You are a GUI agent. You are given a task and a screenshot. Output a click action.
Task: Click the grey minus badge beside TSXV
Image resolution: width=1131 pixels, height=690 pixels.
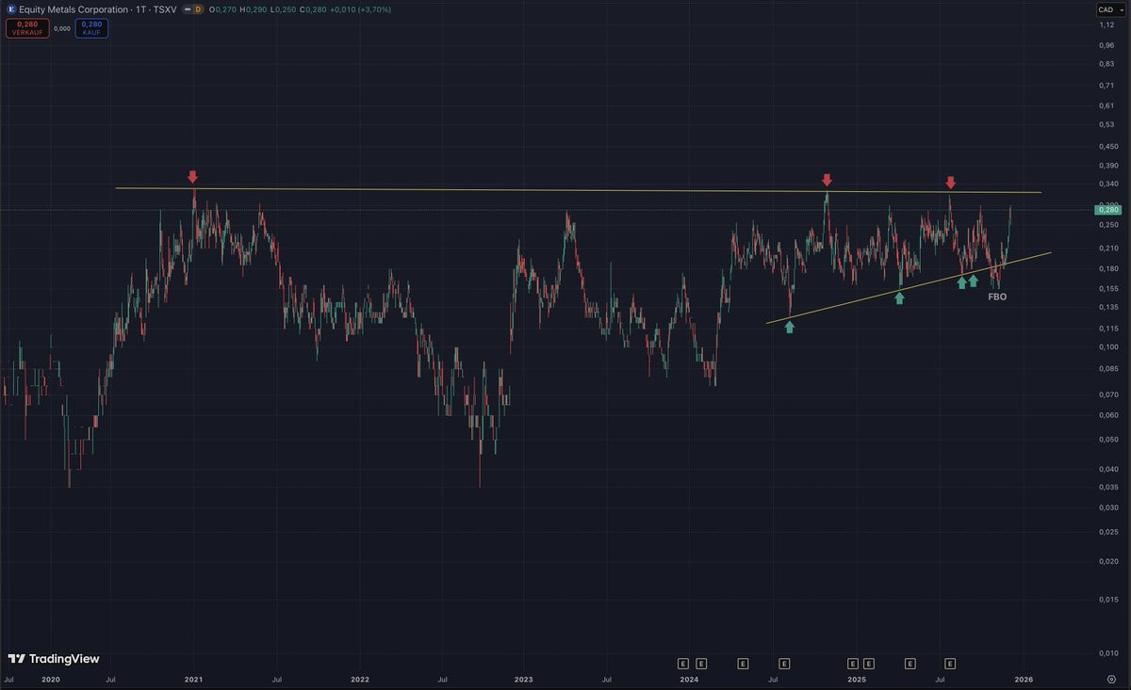(x=187, y=8)
